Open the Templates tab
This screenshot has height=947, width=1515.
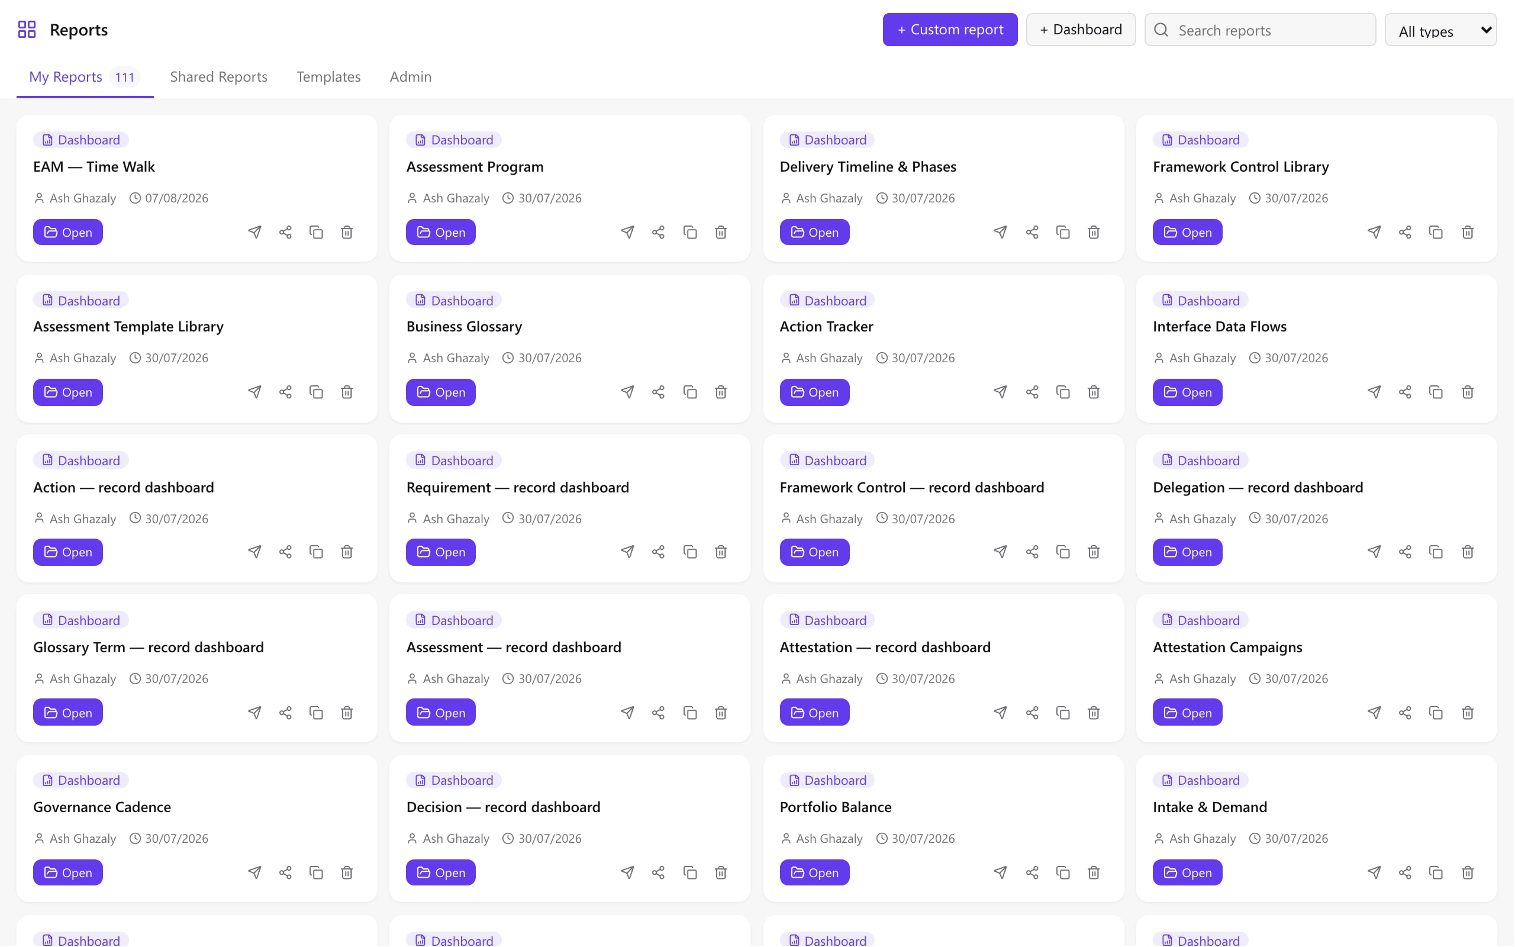click(328, 77)
